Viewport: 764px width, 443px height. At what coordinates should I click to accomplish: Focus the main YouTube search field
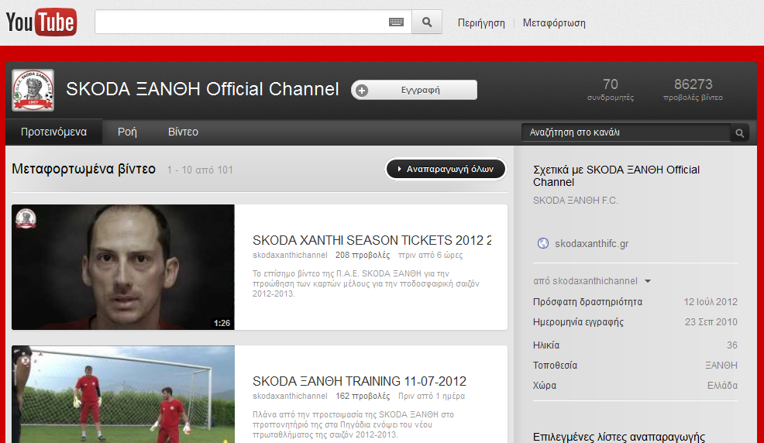pyautogui.click(x=240, y=22)
